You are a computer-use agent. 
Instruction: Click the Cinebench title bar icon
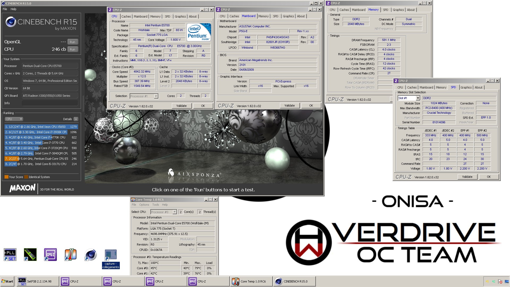pyautogui.click(x=3, y=3)
